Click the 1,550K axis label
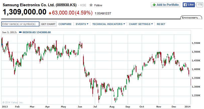This screenshot has width=204, height=109. [x=196, y=43]
